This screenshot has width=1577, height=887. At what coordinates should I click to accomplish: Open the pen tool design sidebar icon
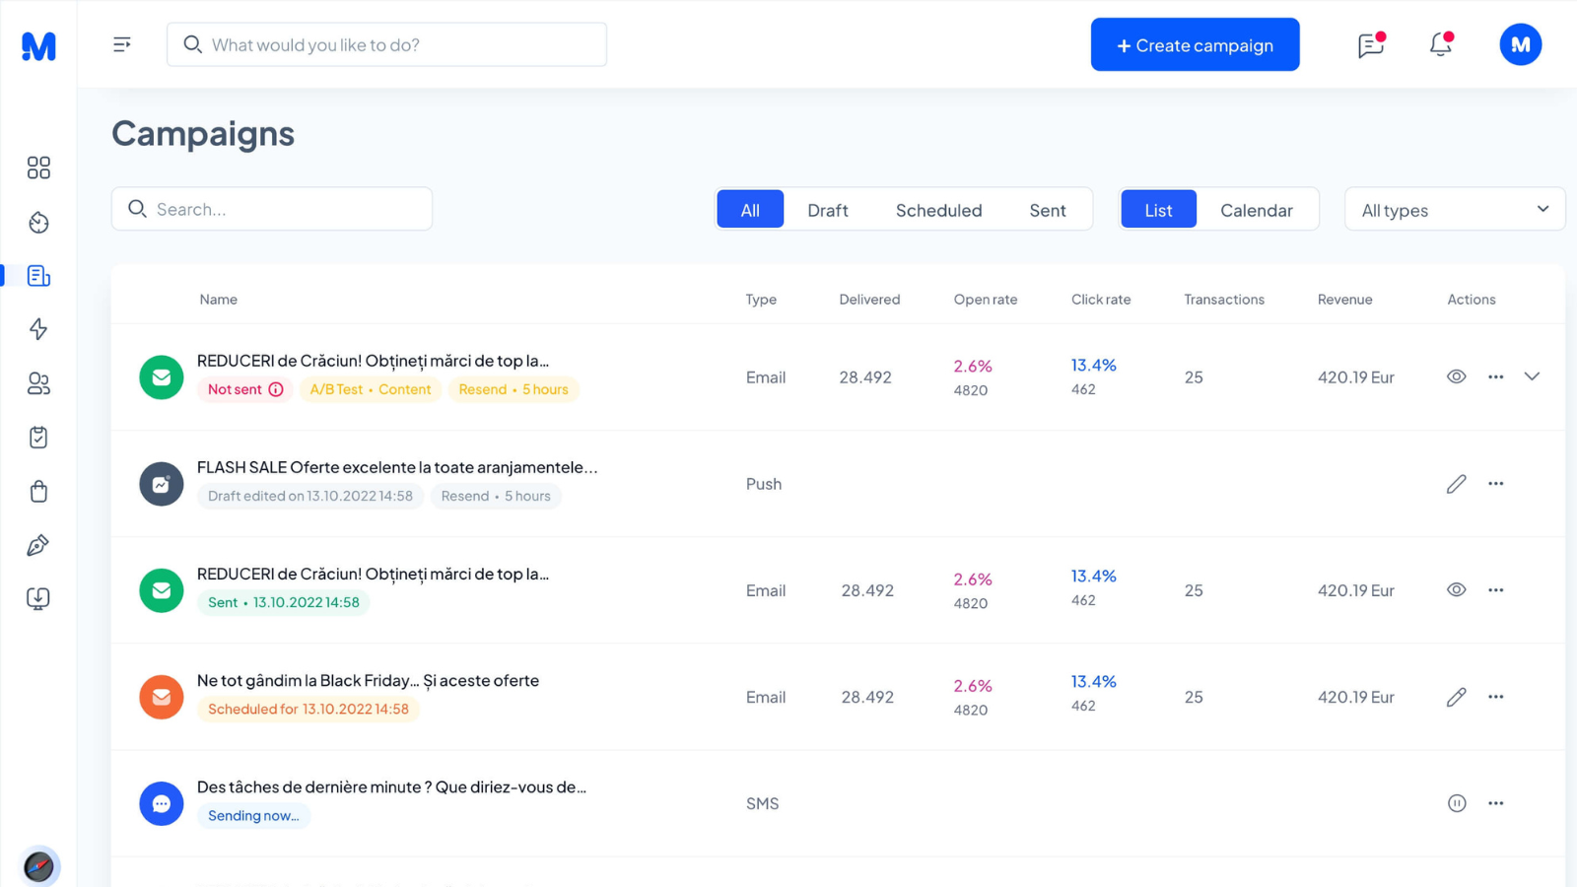click(38, 545)
